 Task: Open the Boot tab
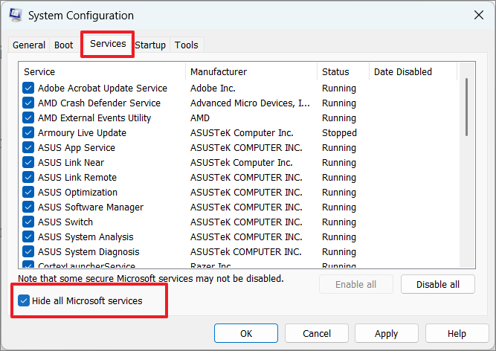coord(64,45)
